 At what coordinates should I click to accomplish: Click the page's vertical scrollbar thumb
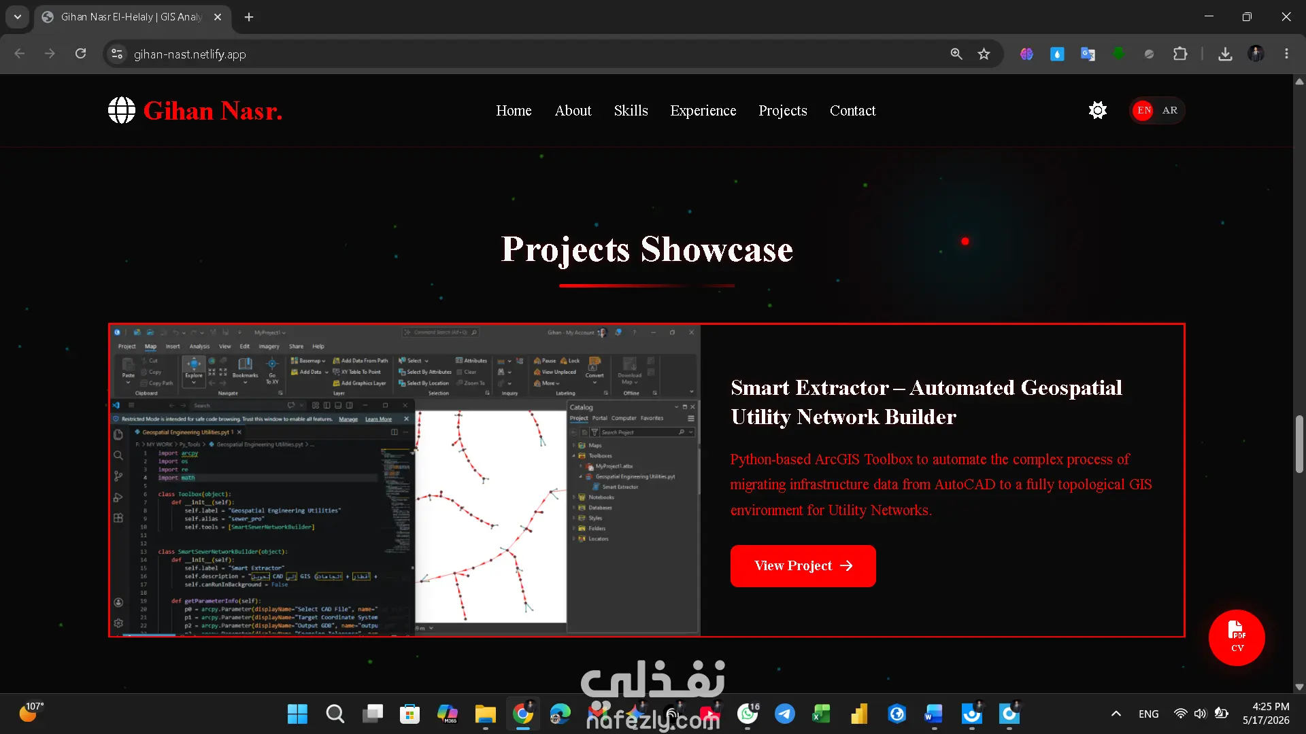pyautogui.click(x=1299, y=444)
